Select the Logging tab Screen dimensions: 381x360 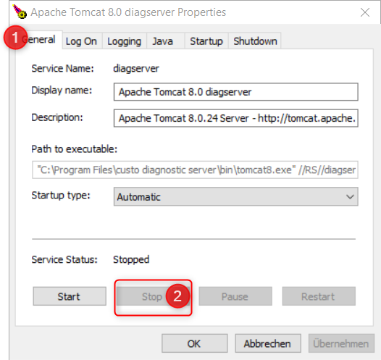coord(124,41)
